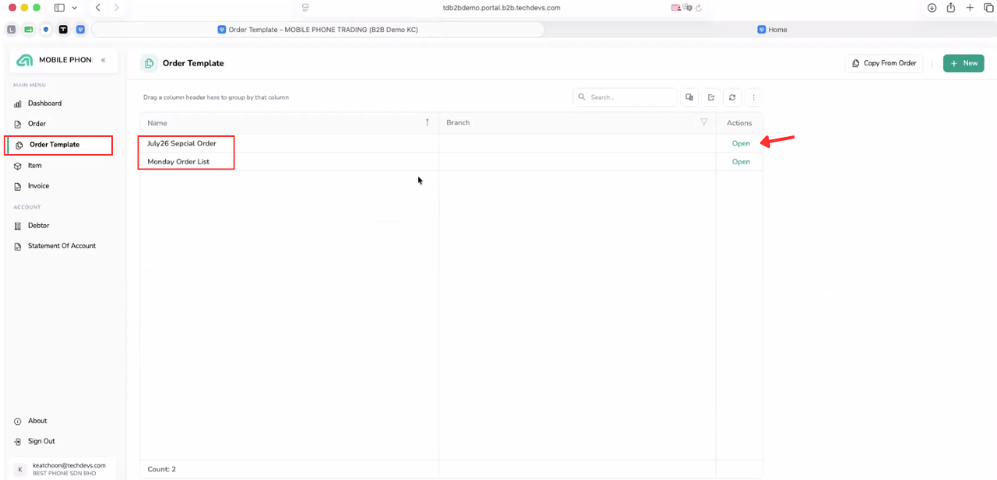Click the Copy From Order button
This screenshot has width=997, height=480.
point(884,63)
